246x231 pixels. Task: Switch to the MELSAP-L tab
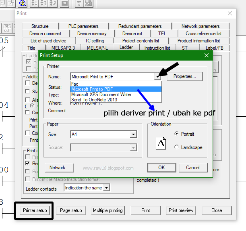pos(97,48)
